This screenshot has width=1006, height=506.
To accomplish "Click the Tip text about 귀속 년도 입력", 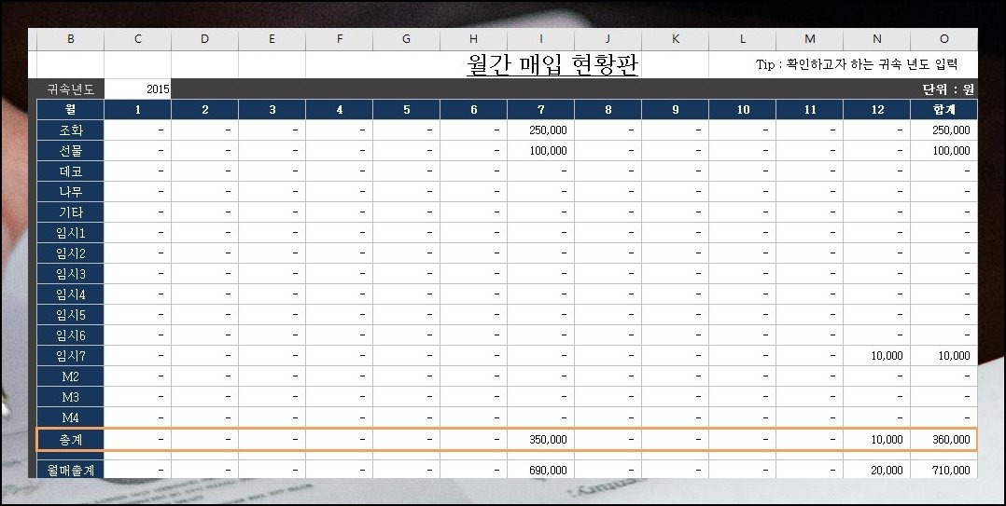I will coord(857,64).
